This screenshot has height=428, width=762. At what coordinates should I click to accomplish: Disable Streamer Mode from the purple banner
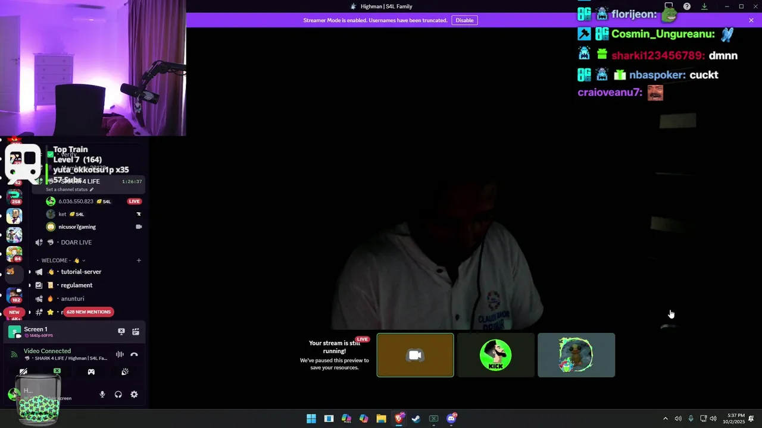tap(464, 20)
